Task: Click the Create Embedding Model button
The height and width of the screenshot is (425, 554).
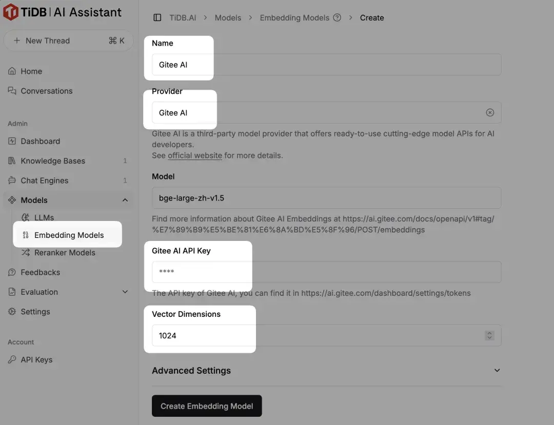Action: pos(207,406)
